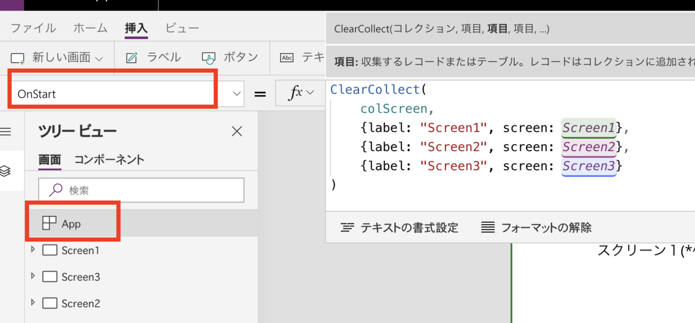Image resolution: width=695 pixels, height=323 pixels.
Task: Click the スクリーン１ label on canvas
Action: [x=646, y=251]
